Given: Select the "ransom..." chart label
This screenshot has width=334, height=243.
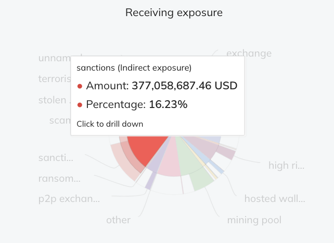Looking at the screenshot, I should (59, 179).
